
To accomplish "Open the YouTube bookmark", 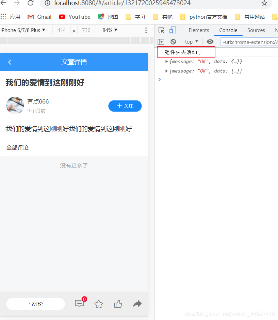I will click(x=75, y=17).
